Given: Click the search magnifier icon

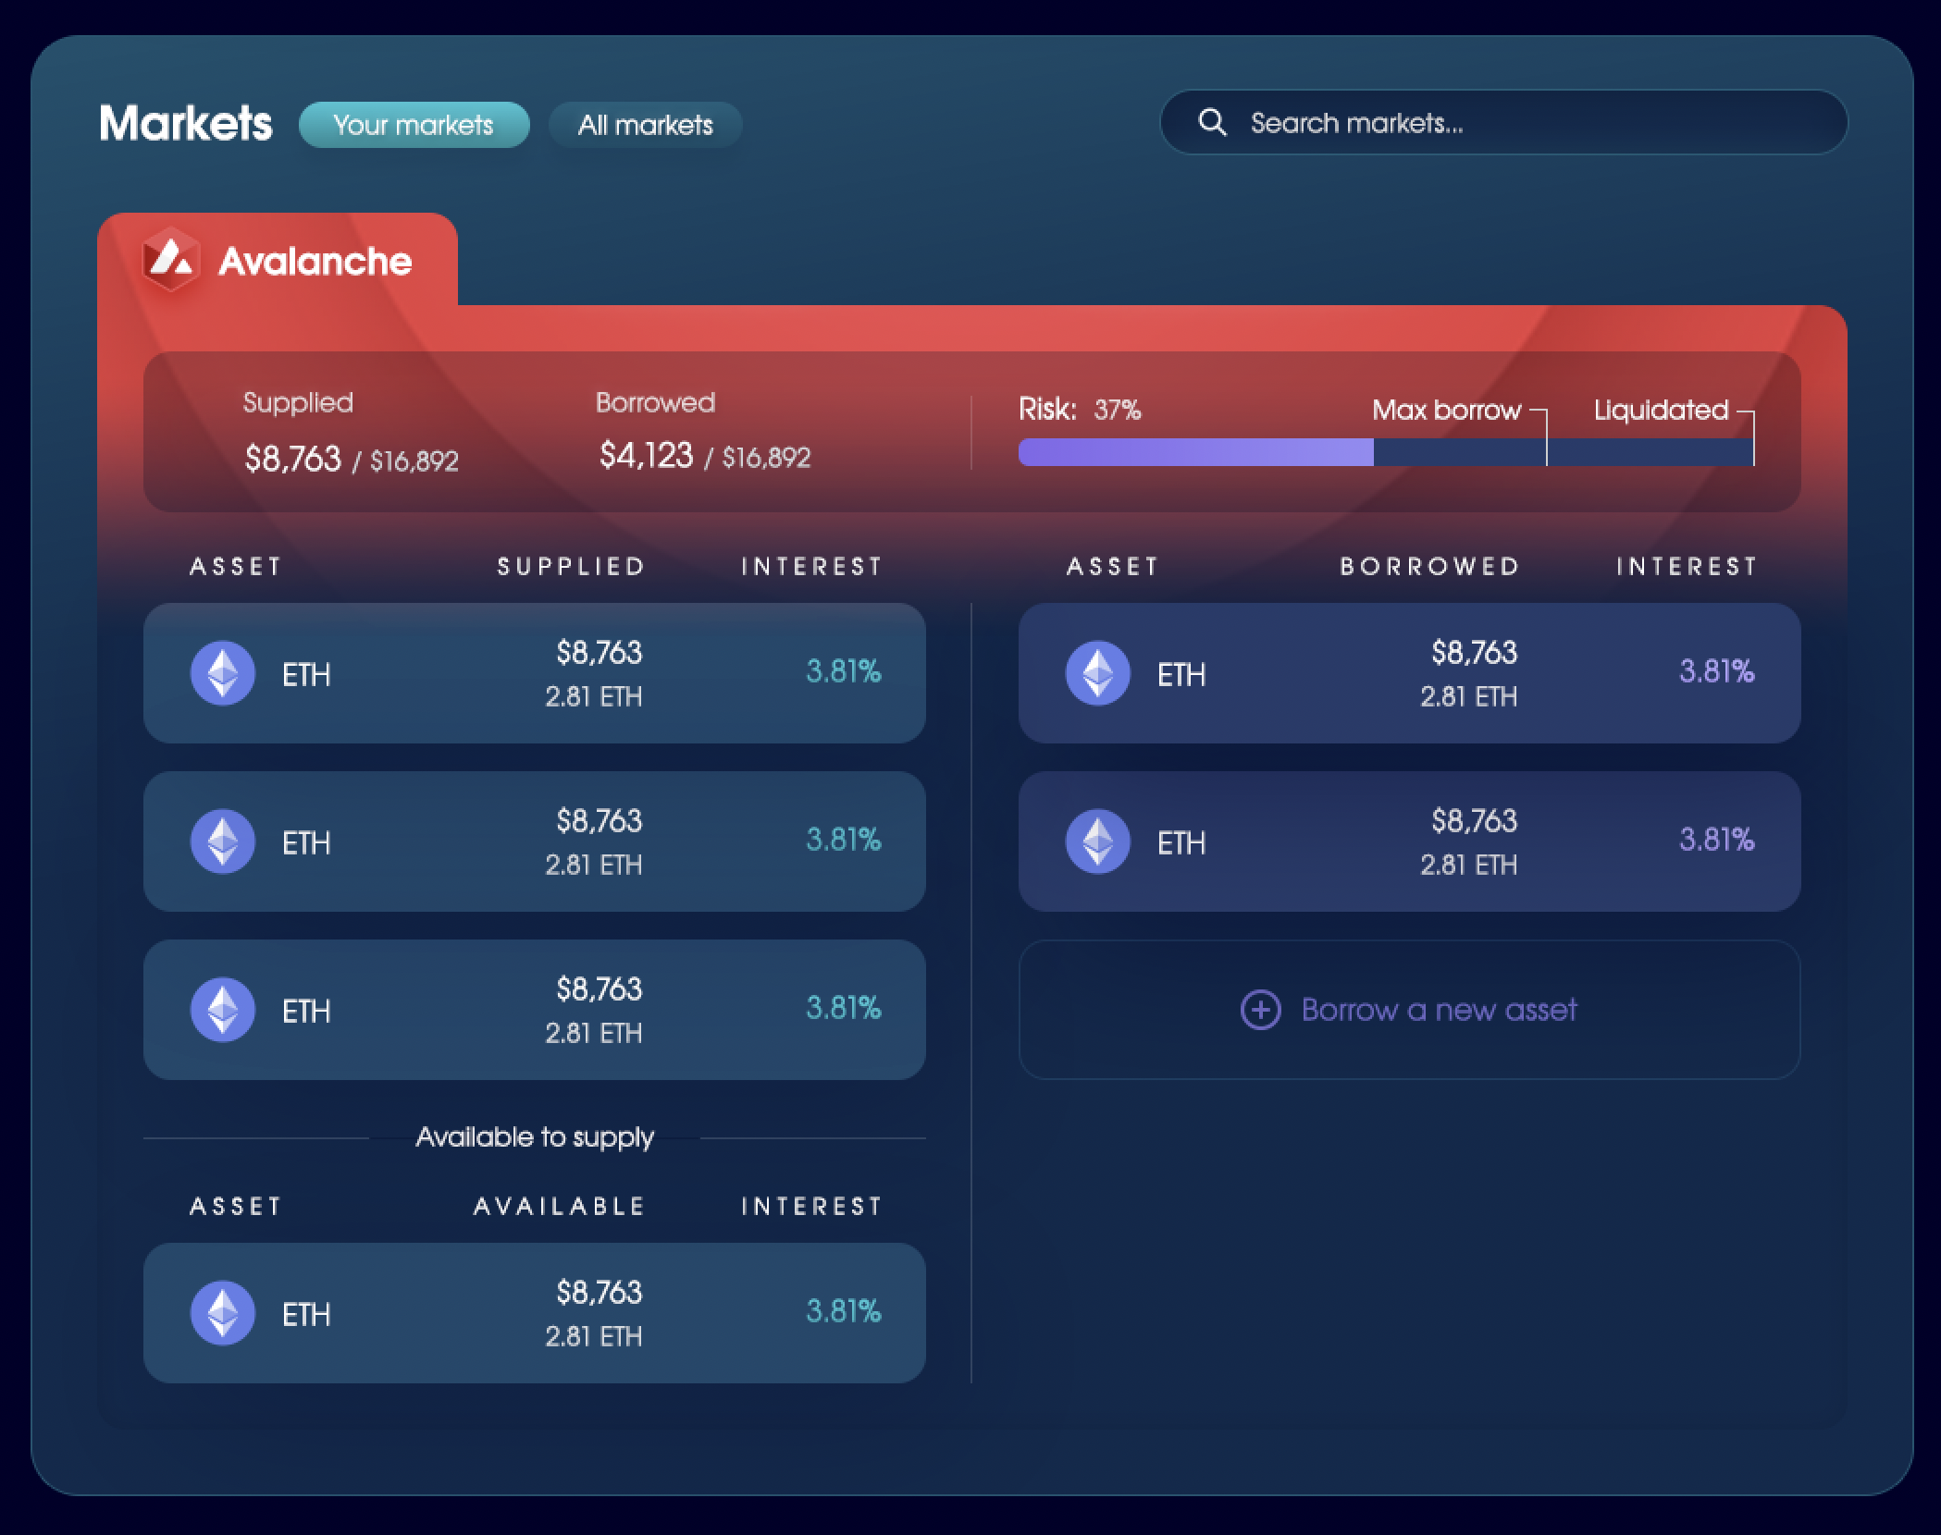Looking at the screenshot, I should pyautogui.click(x=1212, y=123).
